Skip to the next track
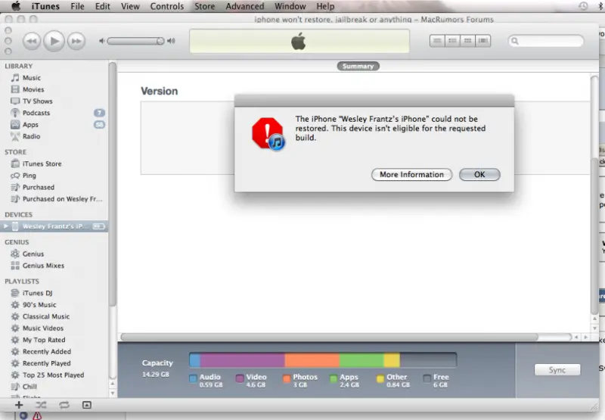The height and width of the screenshot is (420, 605). pos(75,41)
